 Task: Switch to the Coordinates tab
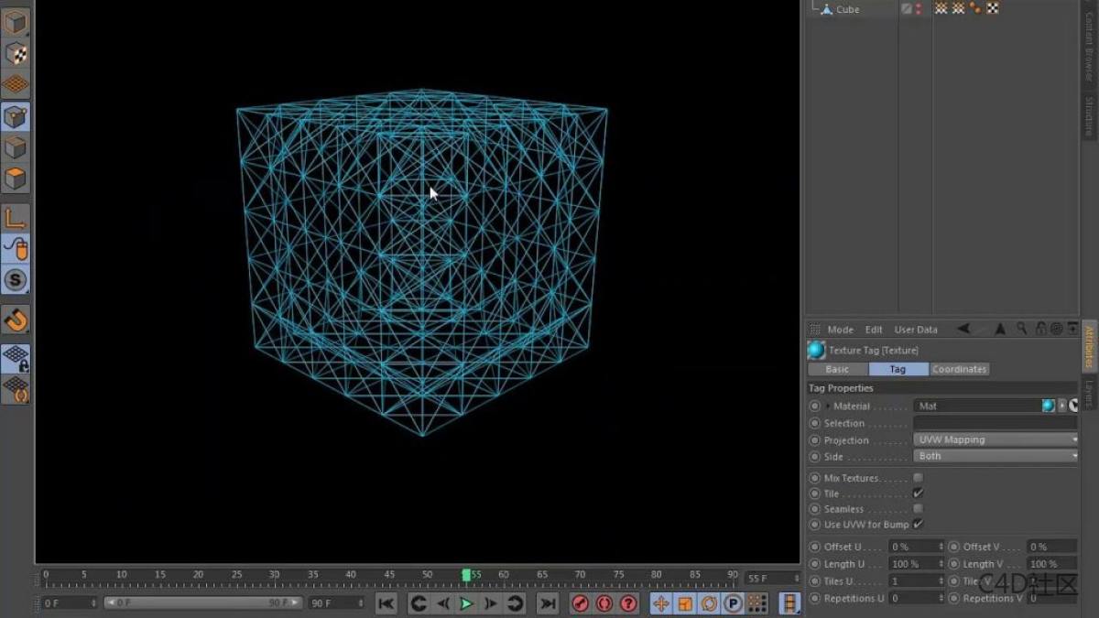[x=959, y=369]
